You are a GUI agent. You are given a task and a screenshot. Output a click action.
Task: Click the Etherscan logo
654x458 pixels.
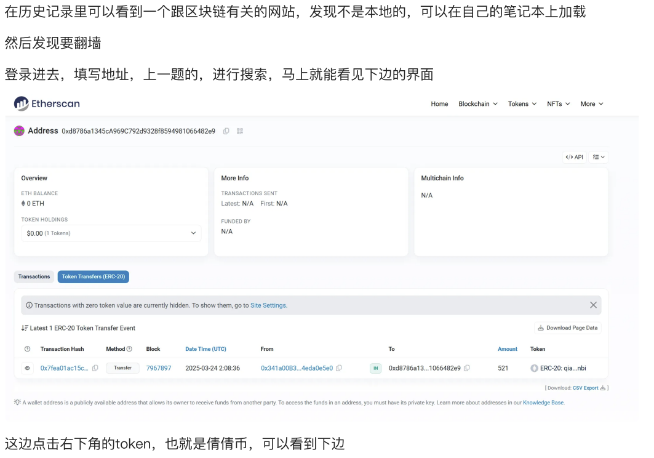tap(47, 103)
